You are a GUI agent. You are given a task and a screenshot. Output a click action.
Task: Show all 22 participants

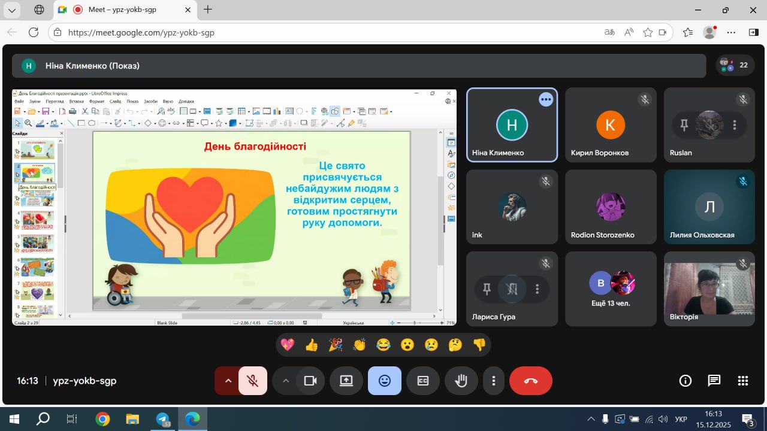coord(735,65)
